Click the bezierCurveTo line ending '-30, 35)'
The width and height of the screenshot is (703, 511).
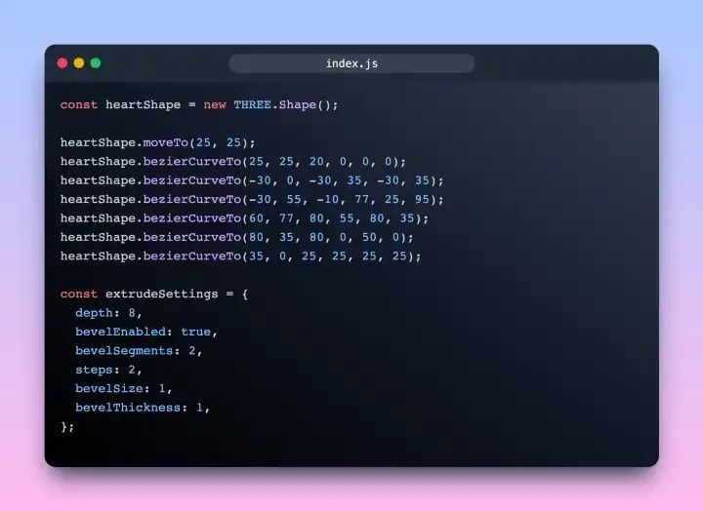coord(252,180)
